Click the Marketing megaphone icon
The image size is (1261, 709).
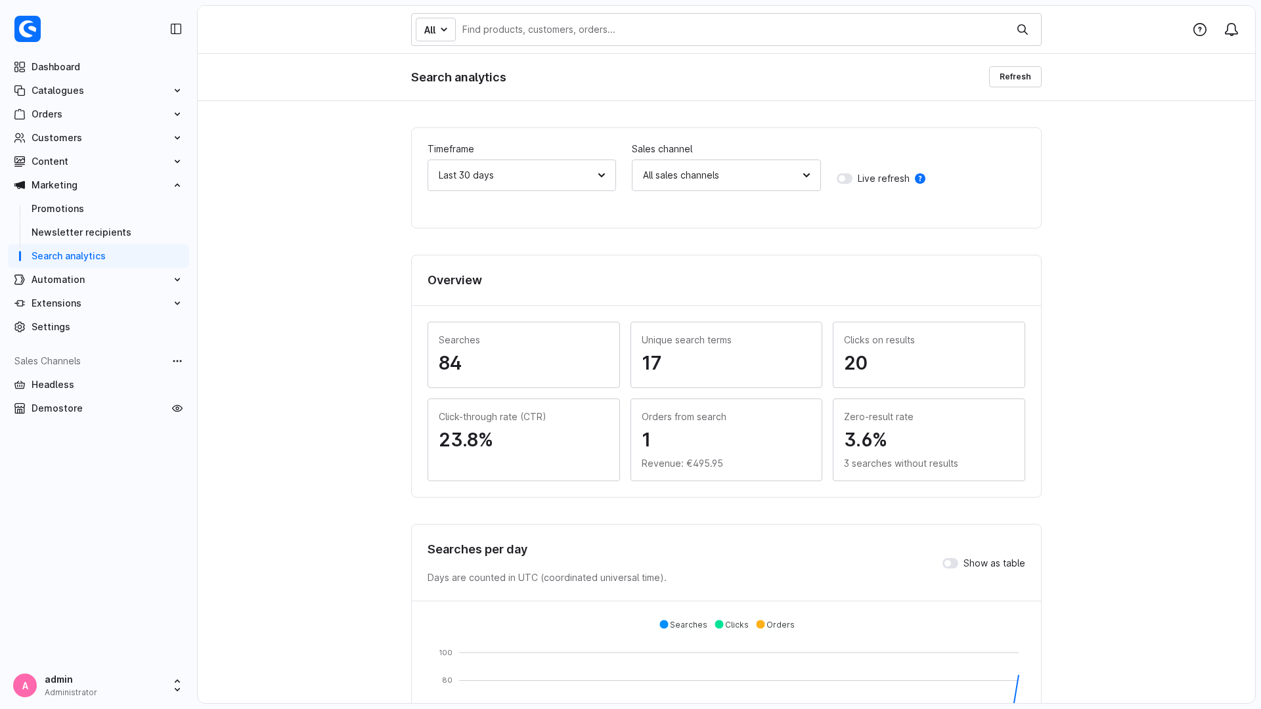click(20, 185)
